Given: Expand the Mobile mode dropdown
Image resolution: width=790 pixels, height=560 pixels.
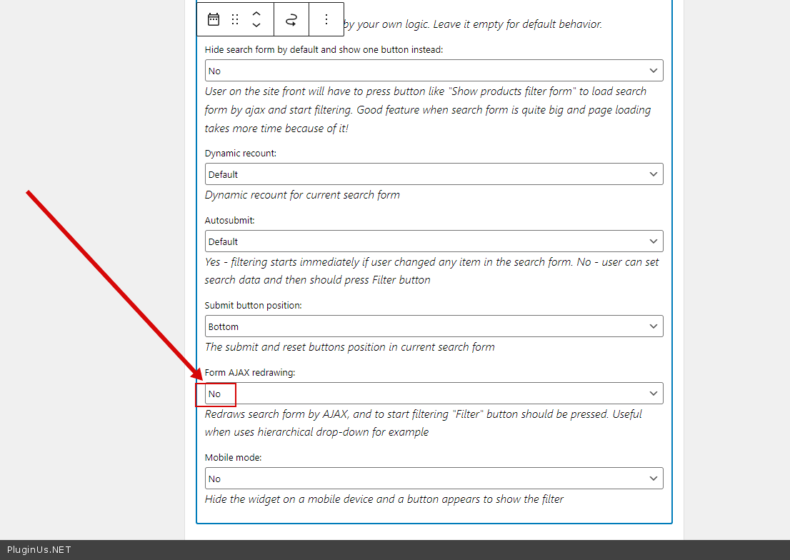Looking at the screenshot, I should [434, 479].
